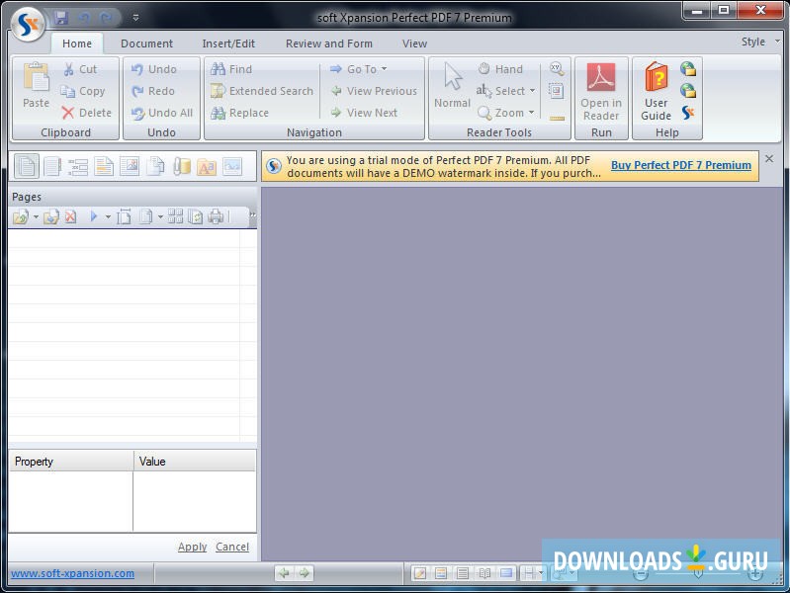Viewport: 790px width, 593px height.
Task: Click Open in Reader
Action: pos(601,92)
